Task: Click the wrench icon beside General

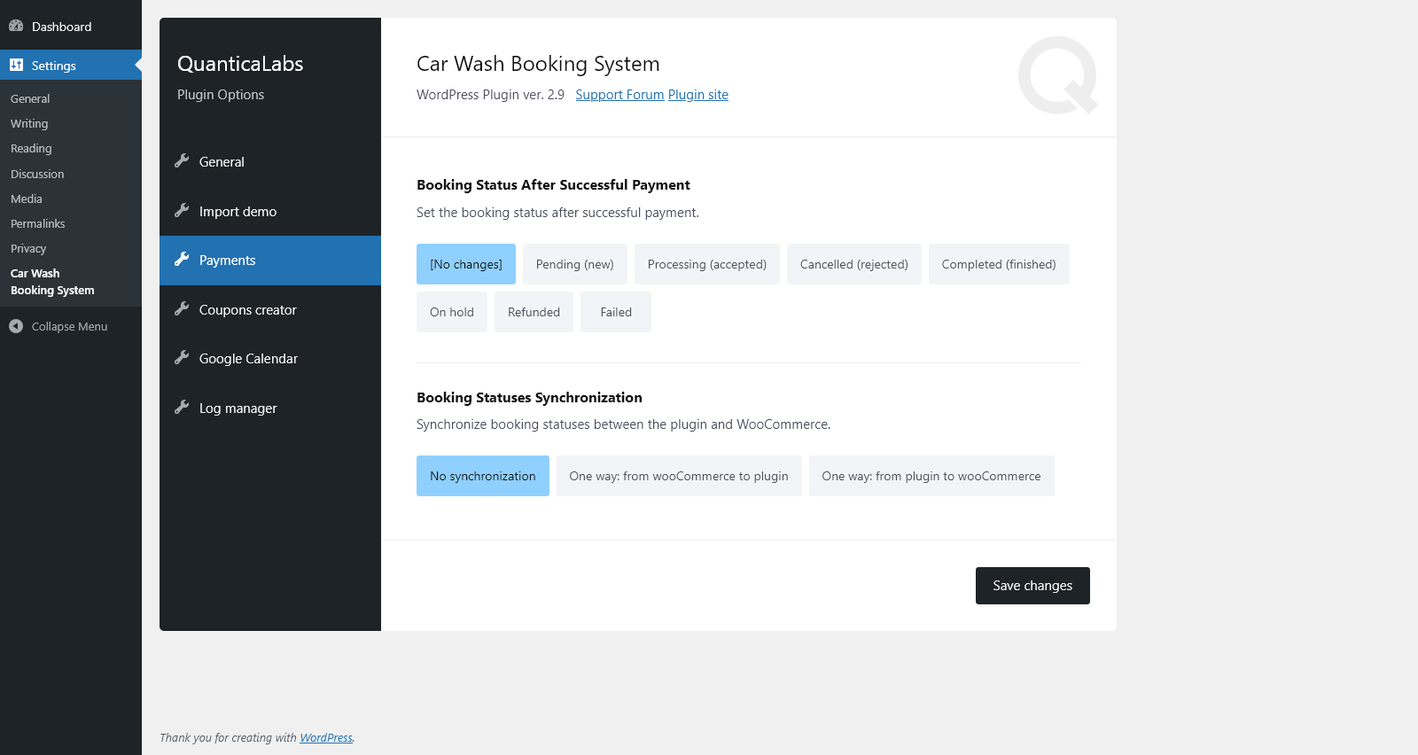Action: [182, 161]
